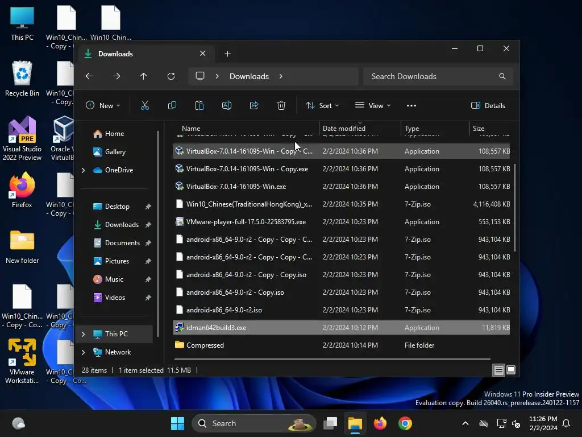Open This PC desktop icon

click(22, 23)
